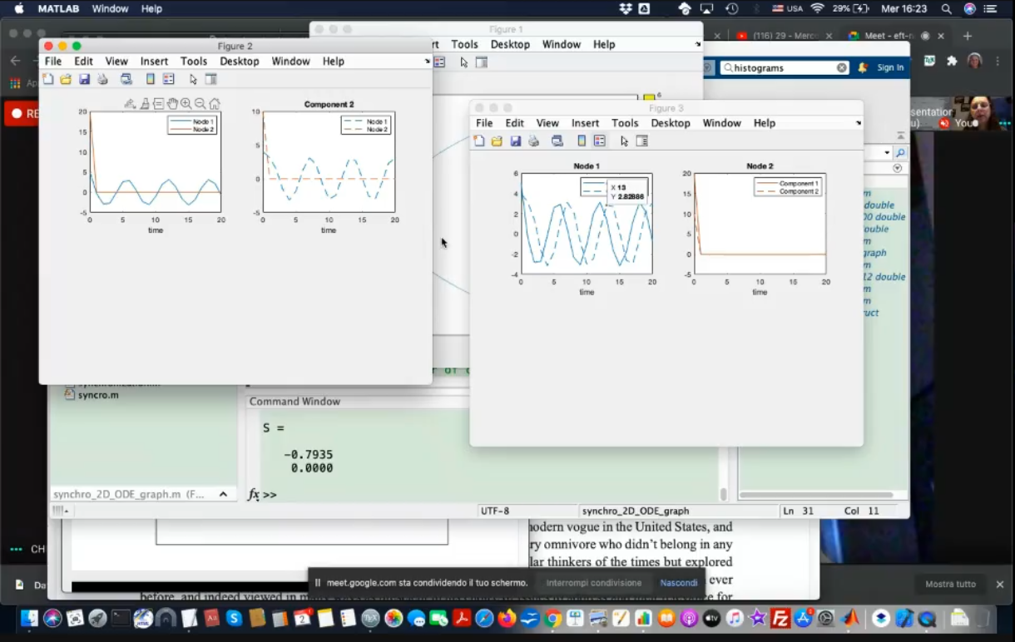The height and width of the screenshot is (642, 1015).
Task: Open the workspace panel actions dropdown
Action: (x=897, y=168)
